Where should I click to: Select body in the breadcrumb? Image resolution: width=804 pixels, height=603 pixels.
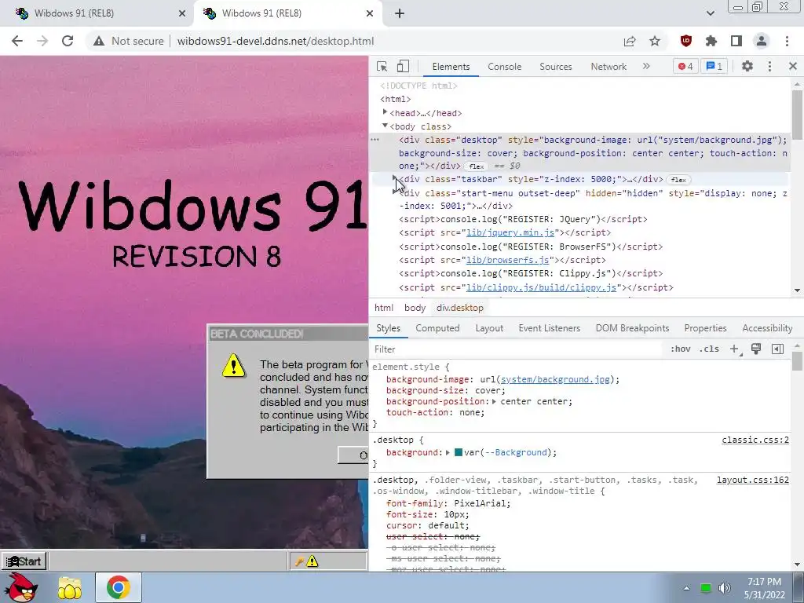415,308
